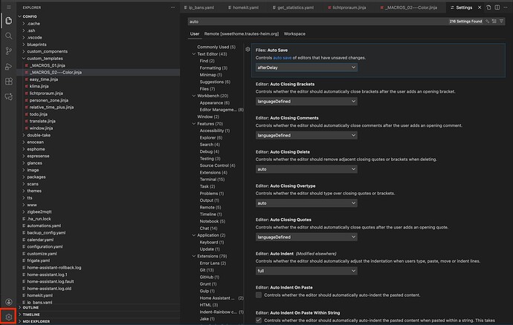Open editor more actions menu
This screenshot has width=513, height=325.
click(506, 7)
